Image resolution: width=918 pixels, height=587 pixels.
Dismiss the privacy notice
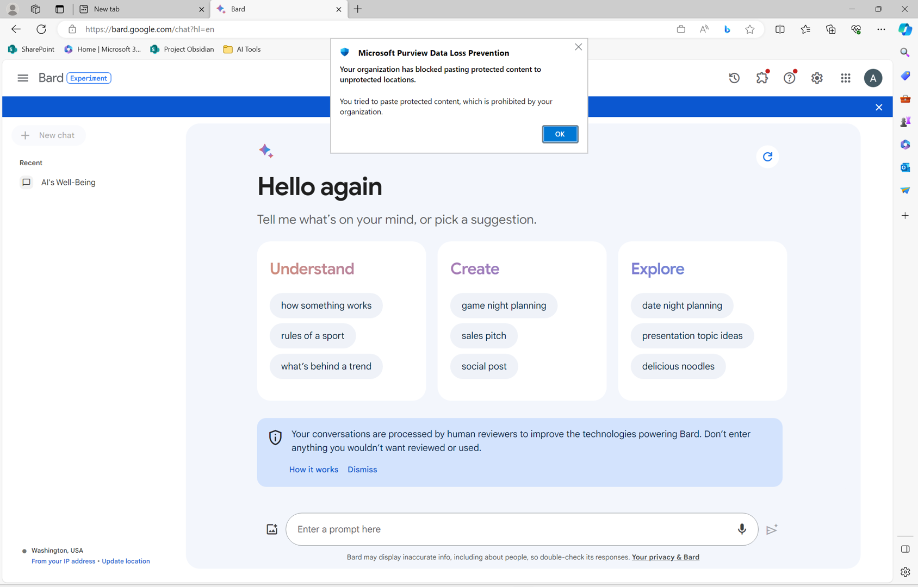(362, 470)
